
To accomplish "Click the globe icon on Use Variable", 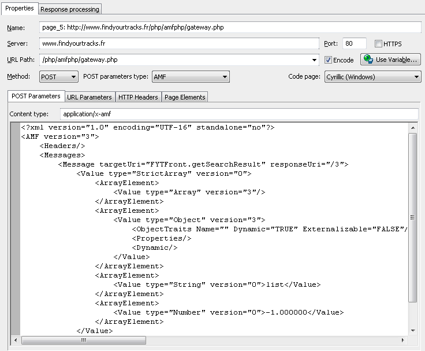I will (368, 59).
